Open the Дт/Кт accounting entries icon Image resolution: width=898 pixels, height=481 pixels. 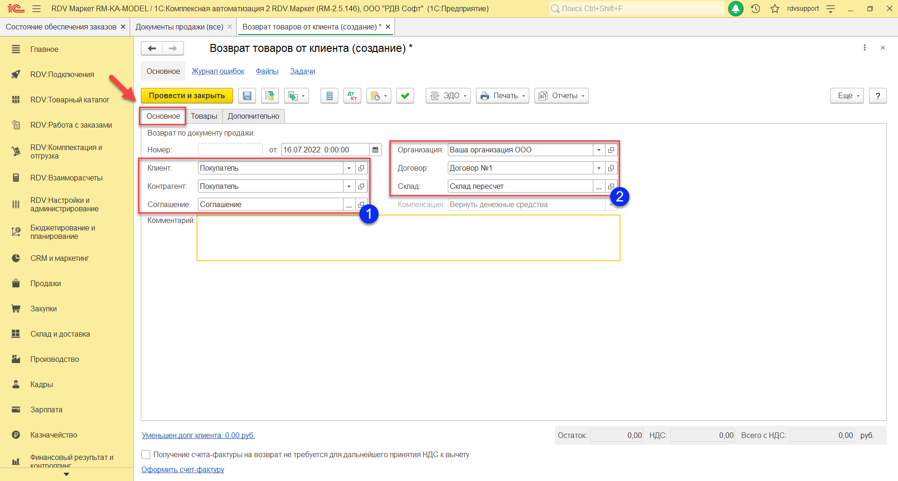click(x=352, y=96)
